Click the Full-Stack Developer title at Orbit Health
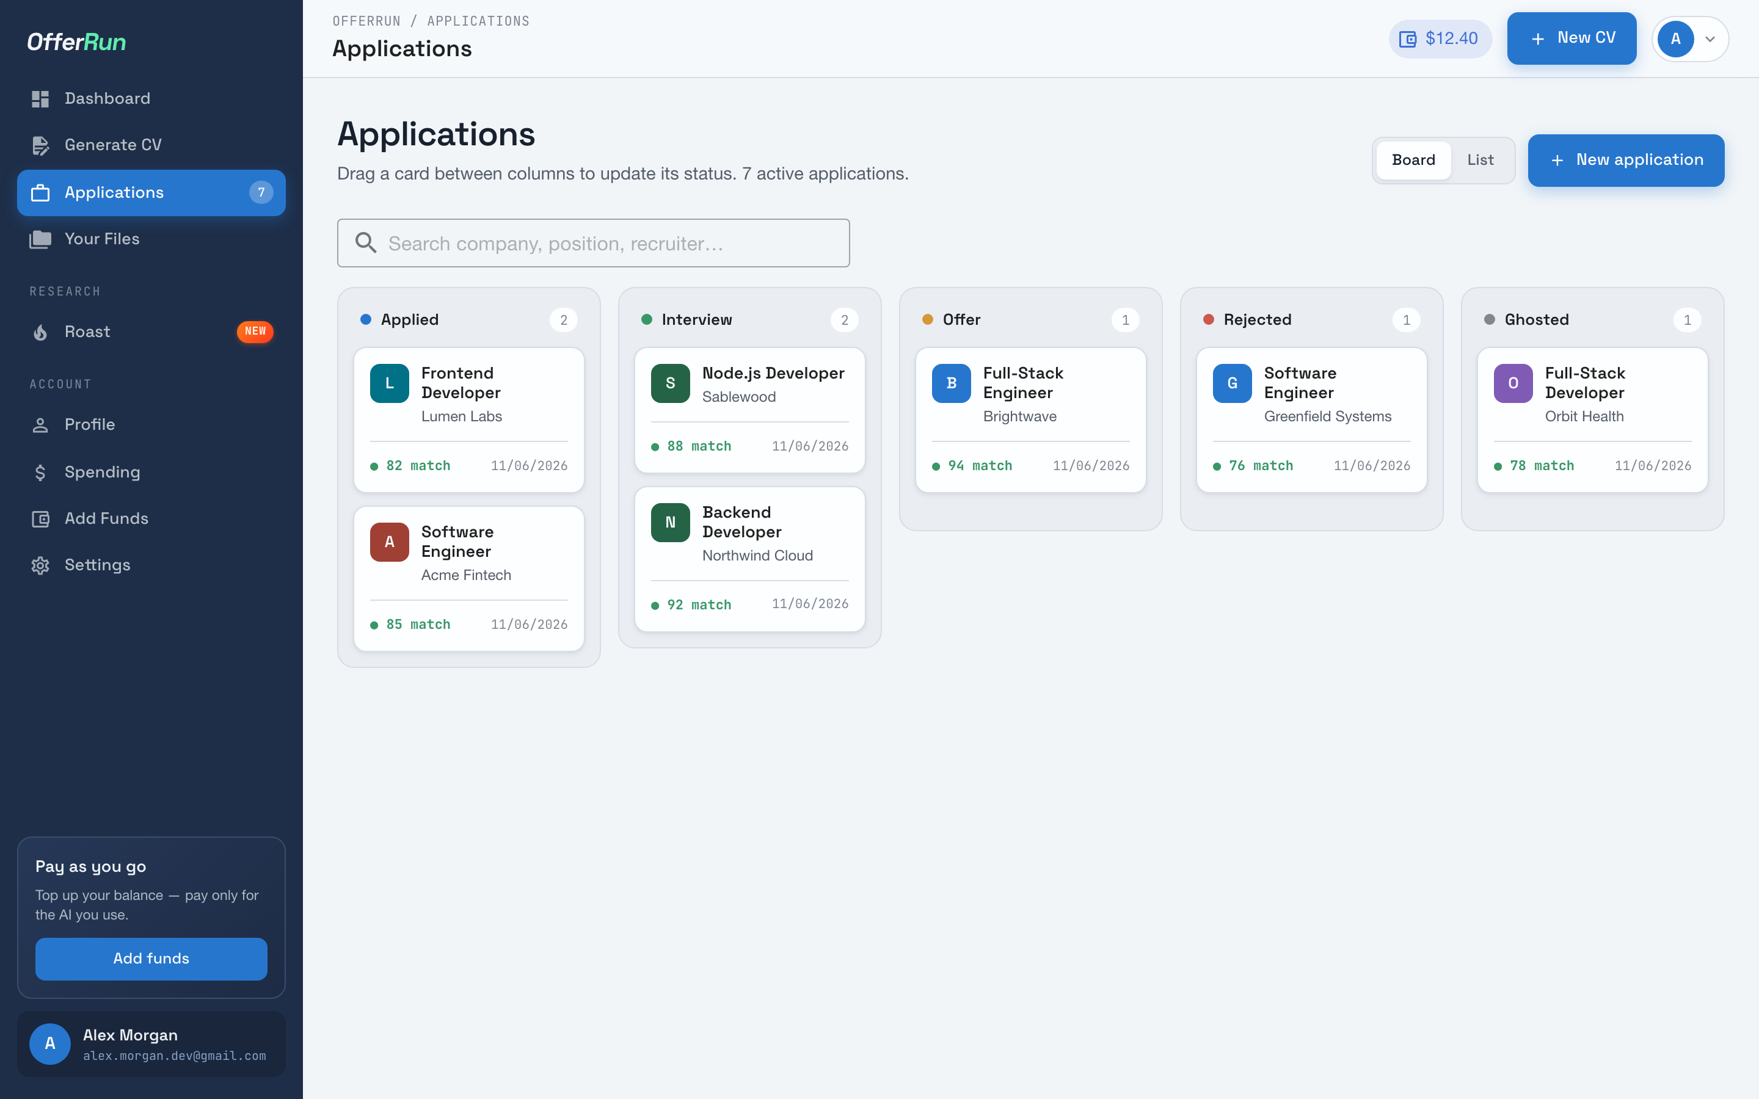The width and height of the screenshot is (1759, 1099). coord(1584,383)
